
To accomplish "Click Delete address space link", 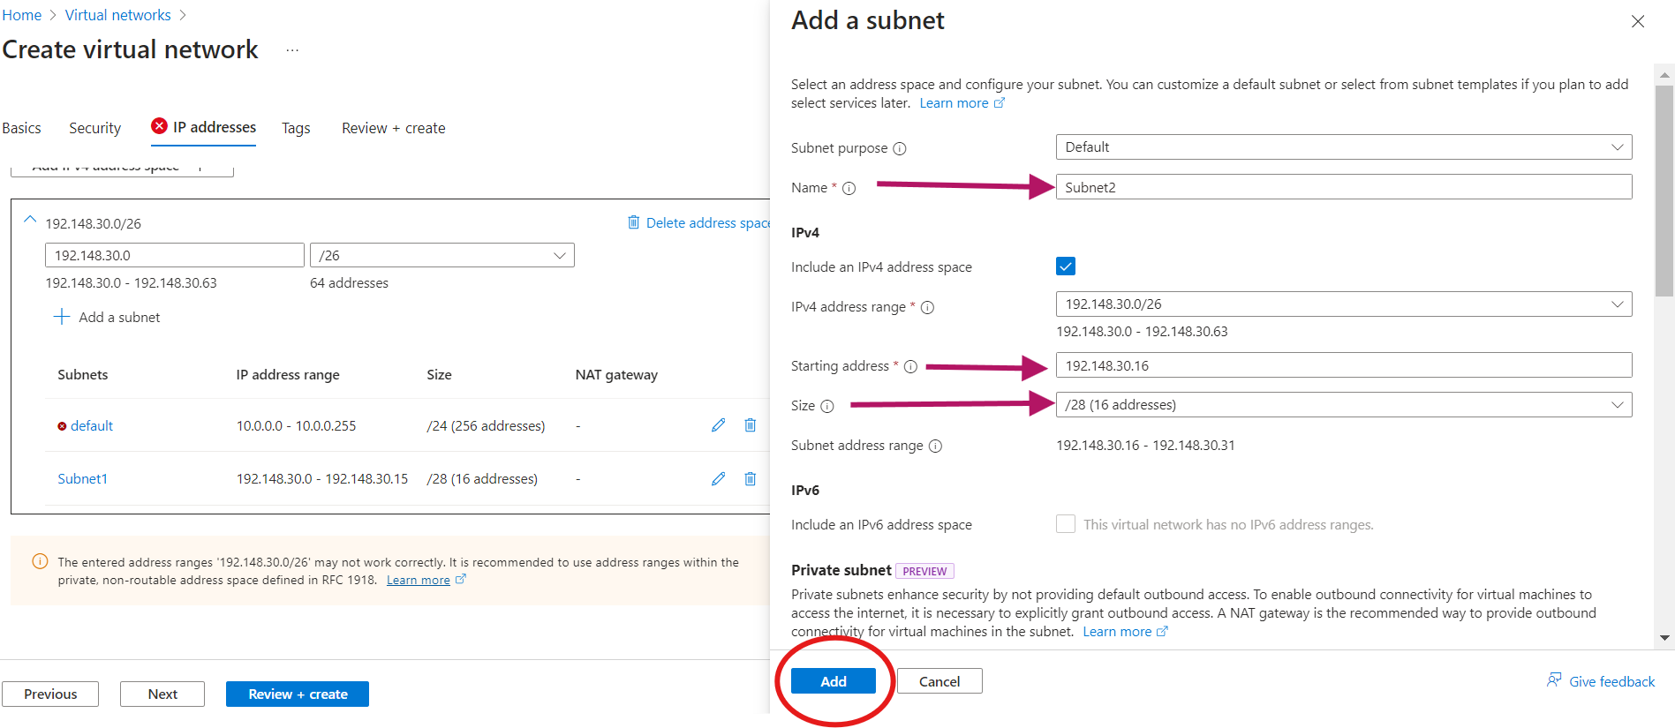I will 699,222.
